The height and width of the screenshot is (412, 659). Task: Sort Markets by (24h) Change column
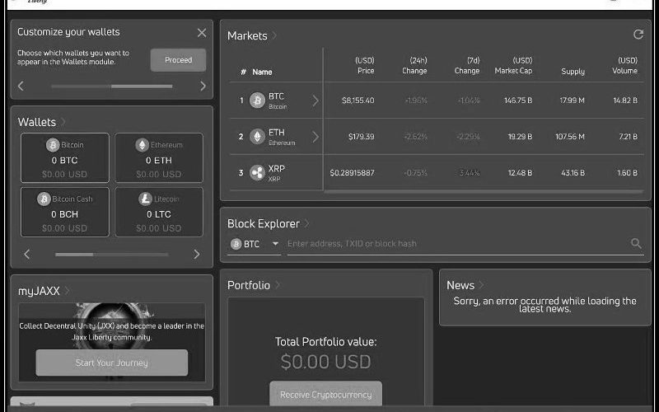click(x=414, y=66)
